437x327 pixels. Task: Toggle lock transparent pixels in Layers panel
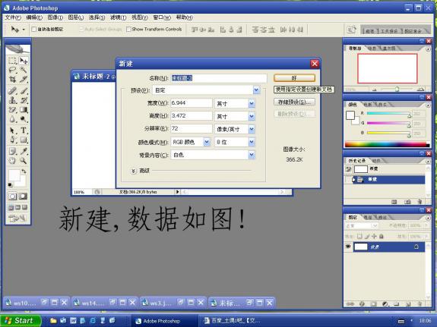(359, 236)
